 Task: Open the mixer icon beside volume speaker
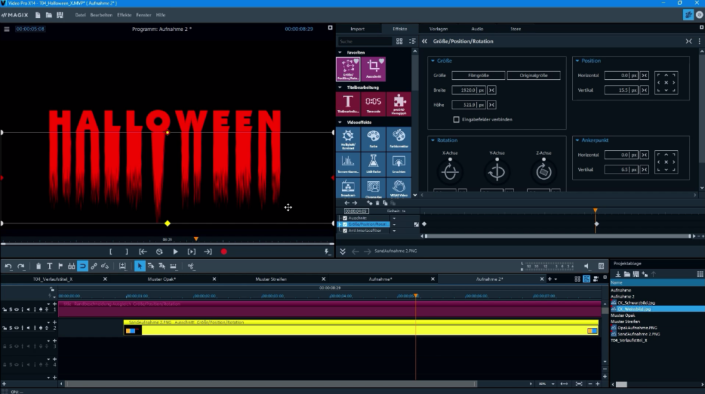(x=601, y=267)
